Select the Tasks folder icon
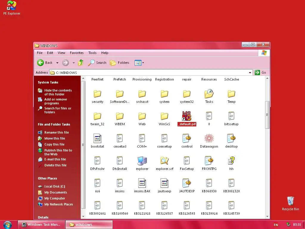This screenshot has width=305, height=229. 209,94
